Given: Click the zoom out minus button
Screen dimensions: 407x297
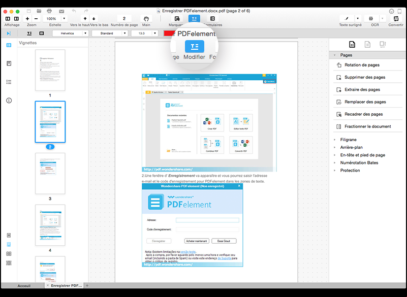Looking at the screenshot, I should (36, 18).
